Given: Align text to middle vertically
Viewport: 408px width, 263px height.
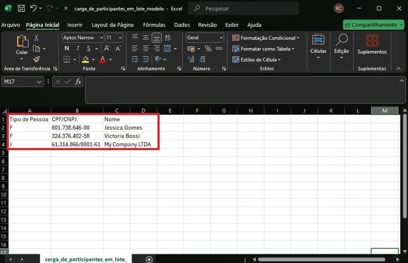Looking at the screenshot, I should (146, 37).
